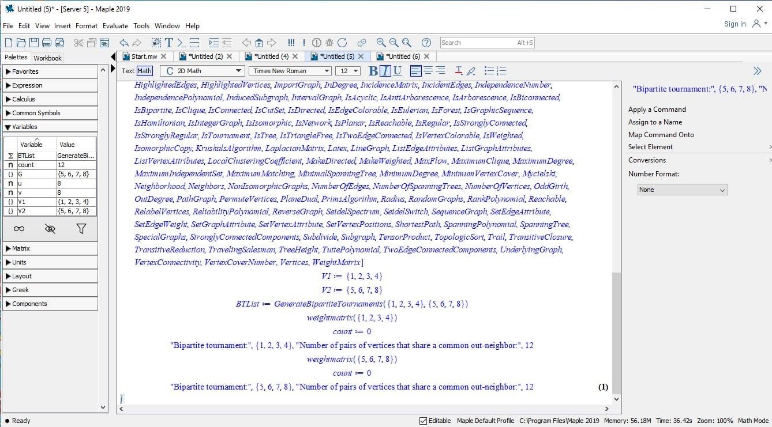Open the text color picker
This screenshot has width=772, height=427.
point(459,71)
